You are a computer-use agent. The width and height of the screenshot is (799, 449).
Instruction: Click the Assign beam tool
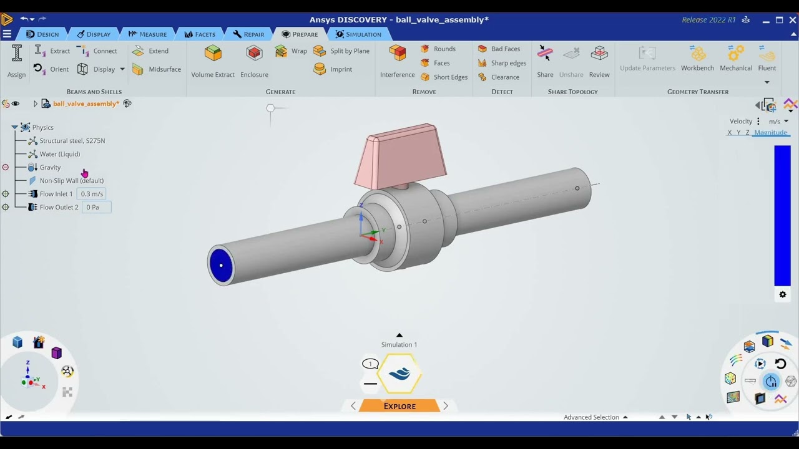(x=17, y=61)
